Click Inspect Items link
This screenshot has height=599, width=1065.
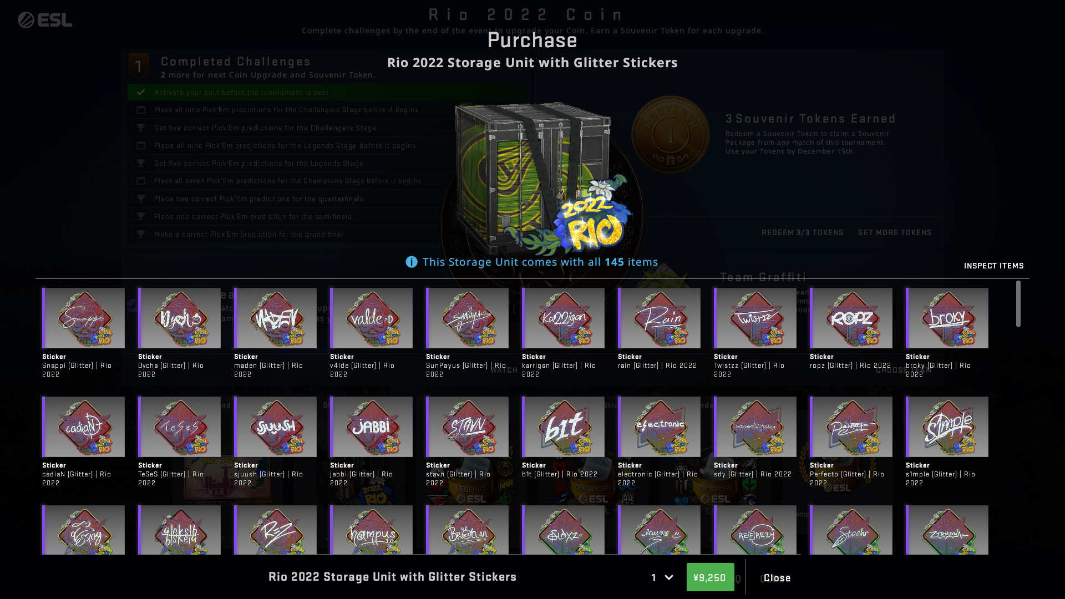pos(993,266)
